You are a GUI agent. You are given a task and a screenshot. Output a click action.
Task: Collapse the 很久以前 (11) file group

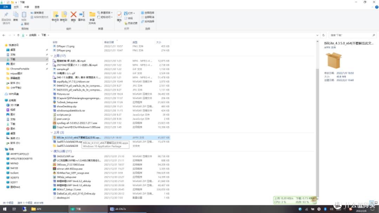pyautogui.click(x=52, y=151)
